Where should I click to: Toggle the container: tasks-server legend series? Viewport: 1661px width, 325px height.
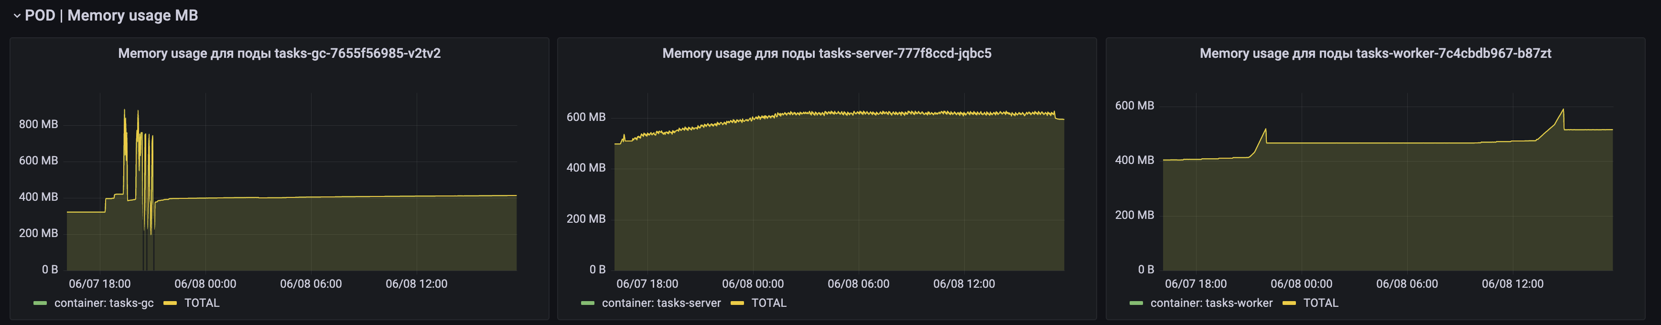click(x=661, y=303)
